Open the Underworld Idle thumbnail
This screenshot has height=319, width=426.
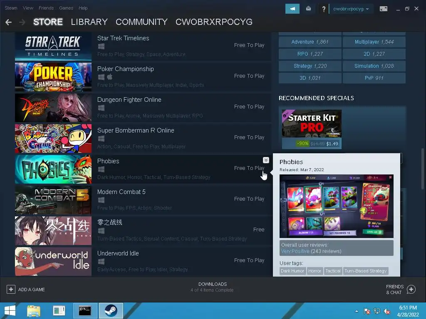click(53, 261)
